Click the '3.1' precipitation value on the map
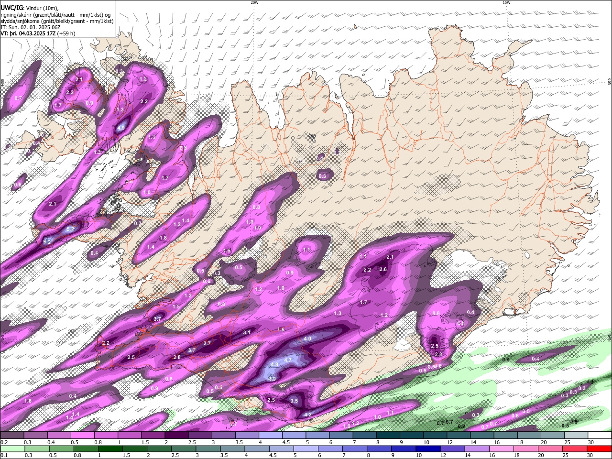 coord(247,332)
